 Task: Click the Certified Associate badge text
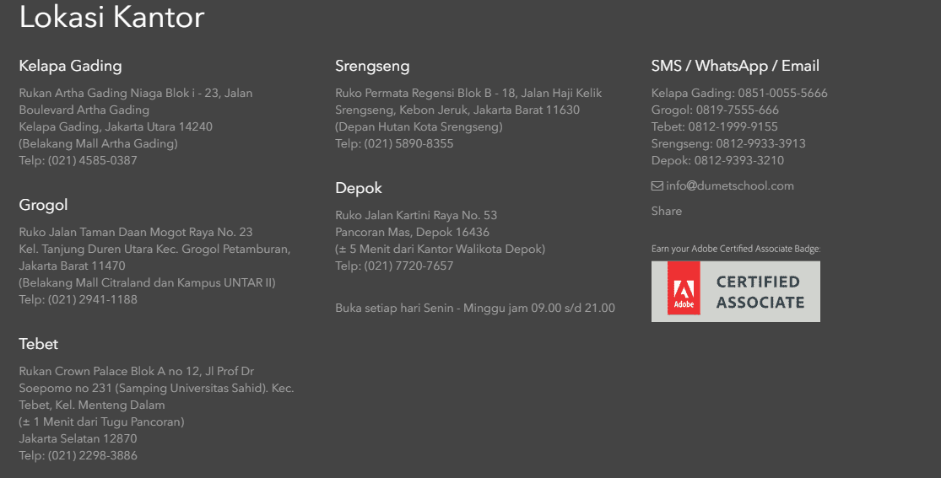[x=760, y=292]
